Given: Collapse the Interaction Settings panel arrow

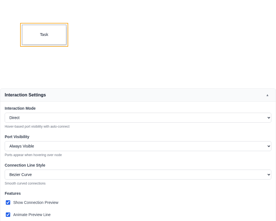Looking at the screenshot, I should coord(267,95).
